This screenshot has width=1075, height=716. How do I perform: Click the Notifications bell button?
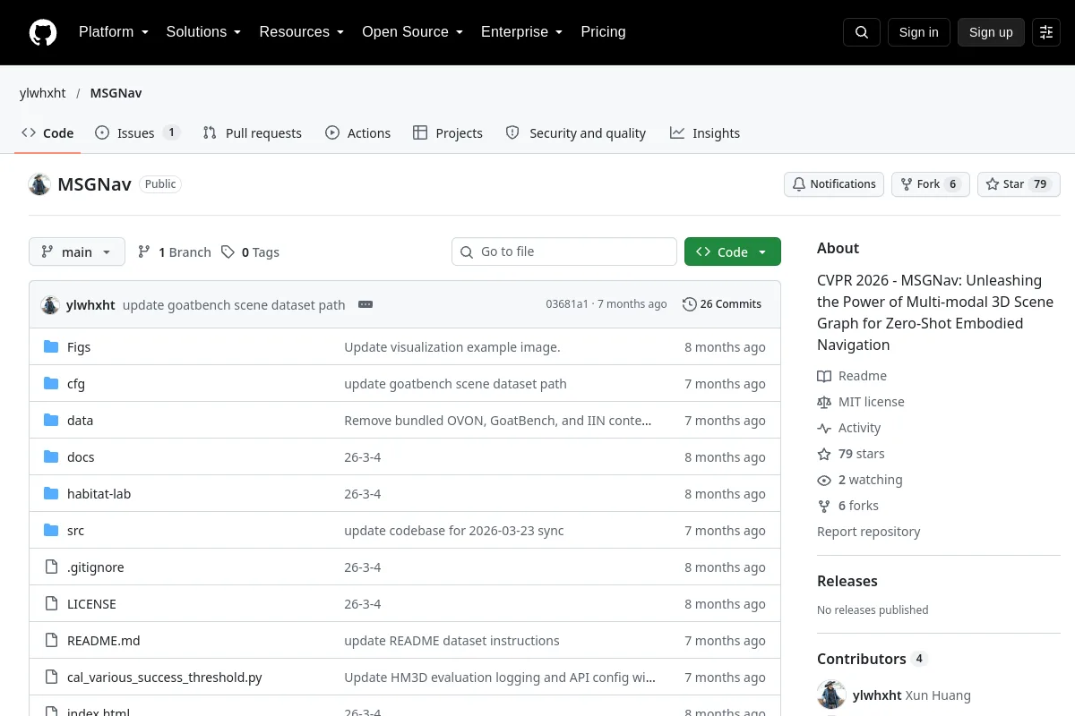click(834, 184)
